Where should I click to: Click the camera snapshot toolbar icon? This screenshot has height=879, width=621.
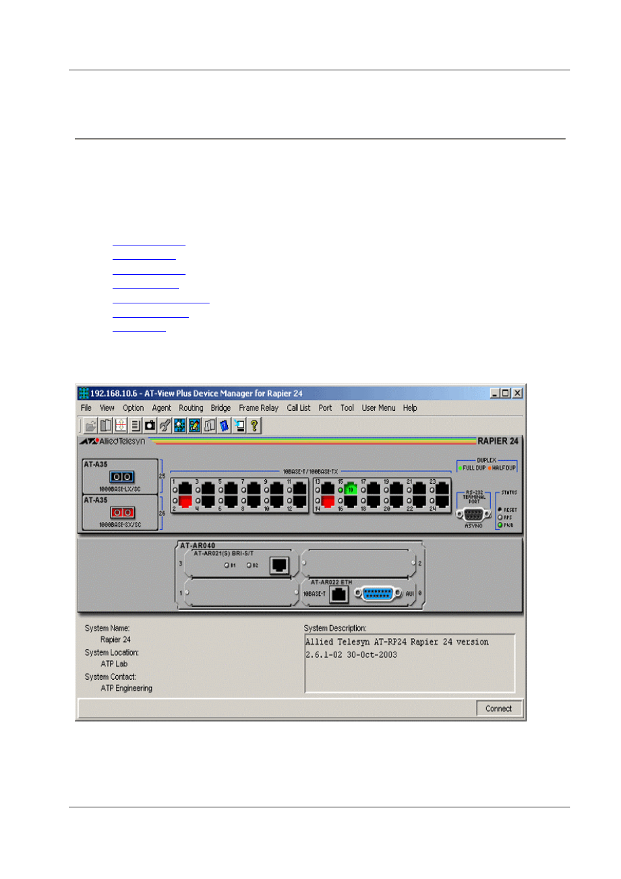click(150, 426)
